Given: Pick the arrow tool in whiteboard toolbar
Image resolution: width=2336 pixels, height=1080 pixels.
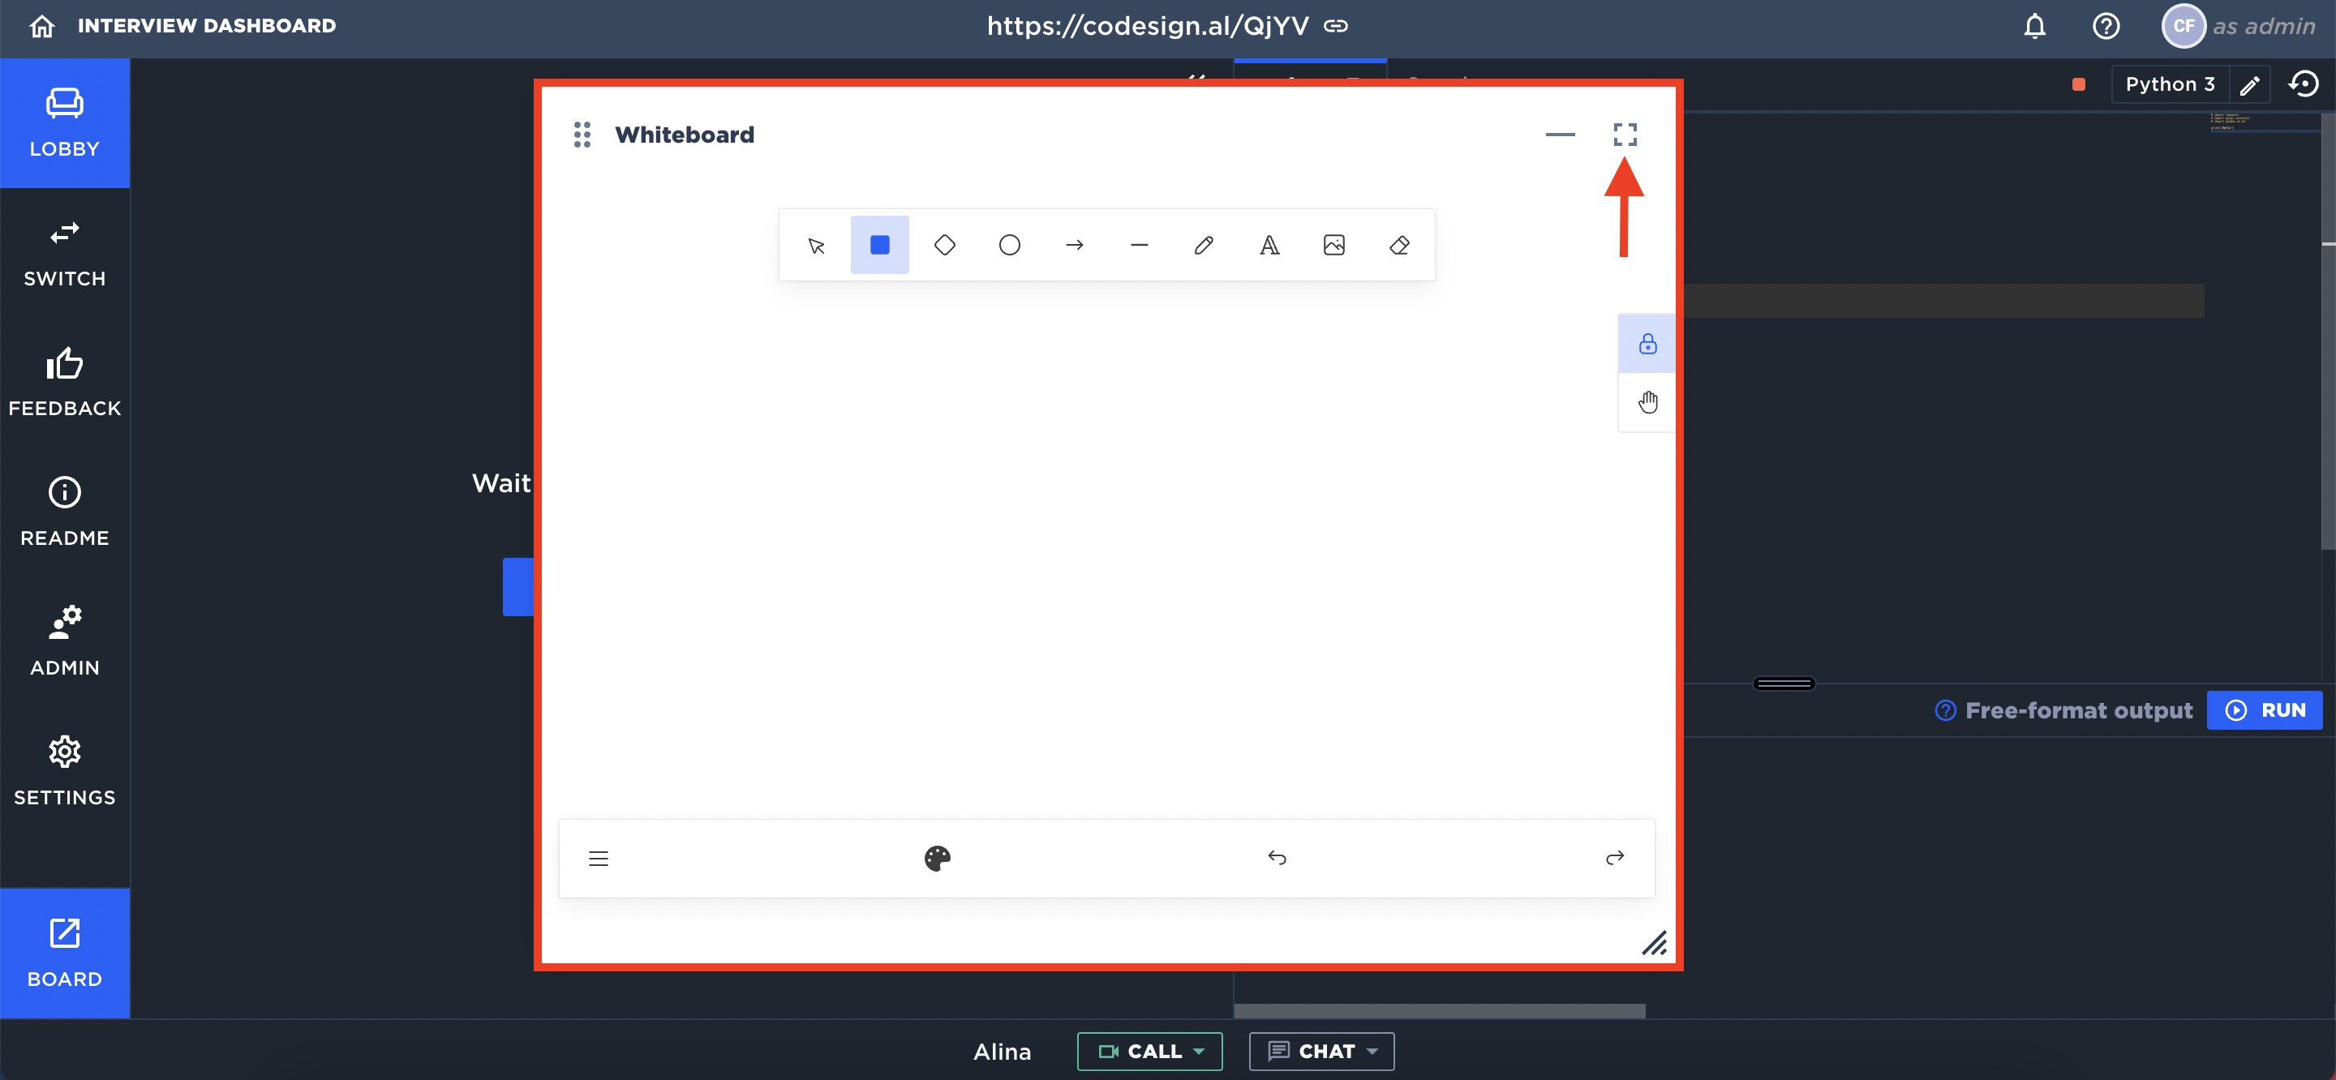Looking at the screenshot, I should pyautogui.click(x=1074, y=245).
